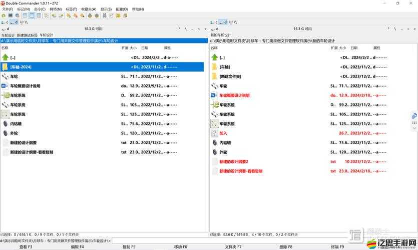Click right panel '>' arrow button
This screenshot has height=250, width=418.
click(x=414, y=29)
